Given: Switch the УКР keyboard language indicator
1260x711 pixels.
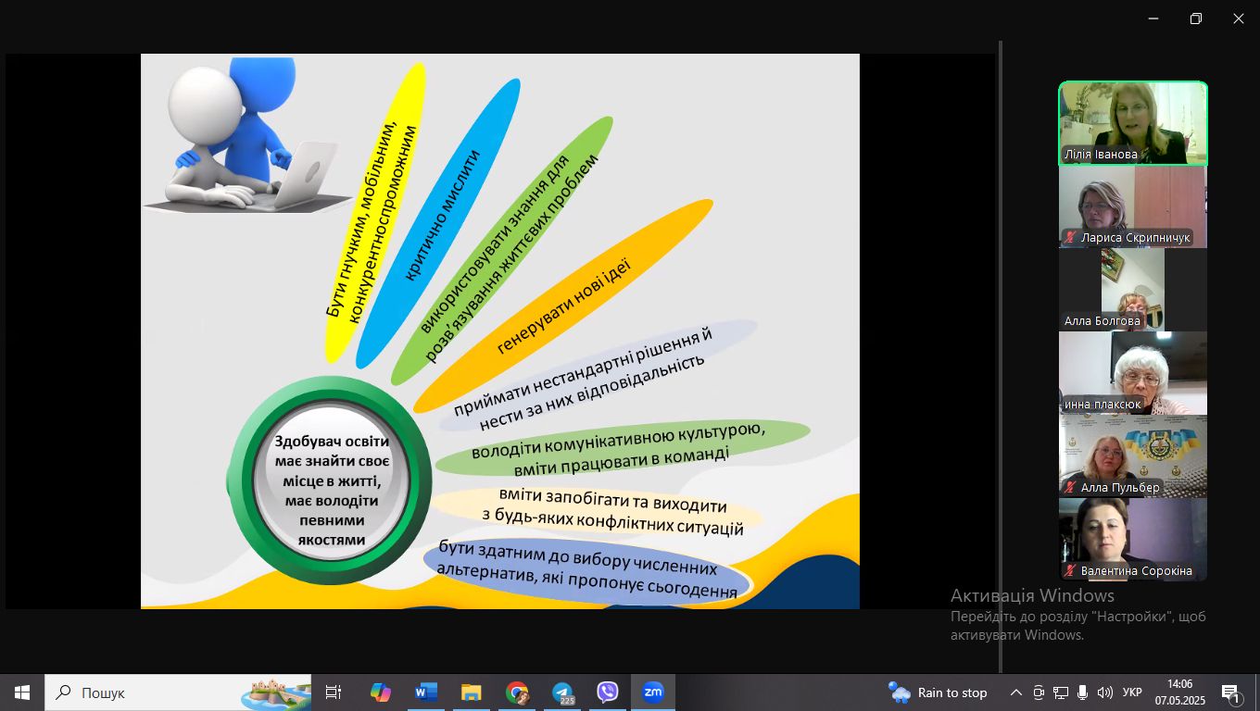Looking at the screenshot, I should (x=1132, y=692).
